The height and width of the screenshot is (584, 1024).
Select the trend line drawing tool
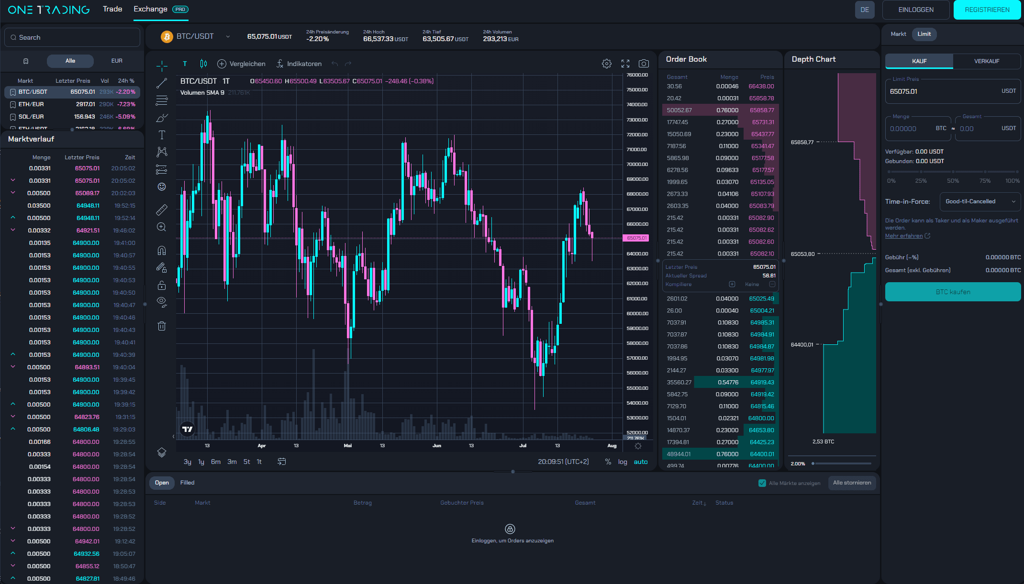(162, 83)
